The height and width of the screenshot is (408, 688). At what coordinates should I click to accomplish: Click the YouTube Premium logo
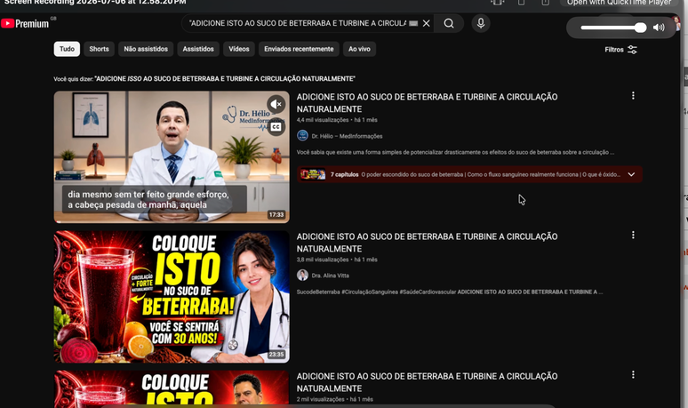click(25, 24)
